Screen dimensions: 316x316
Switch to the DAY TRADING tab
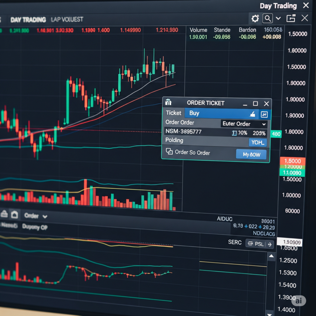click(28, 20)
